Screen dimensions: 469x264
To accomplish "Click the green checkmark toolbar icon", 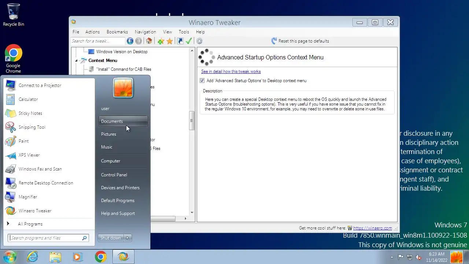I will pyautogui.click(x=189, y=41).
